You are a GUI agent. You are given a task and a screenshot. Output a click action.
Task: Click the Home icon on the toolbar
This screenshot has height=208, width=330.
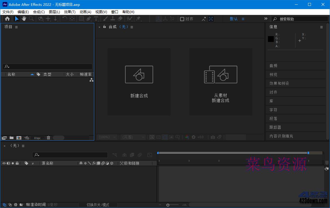(x=7, y=18)
